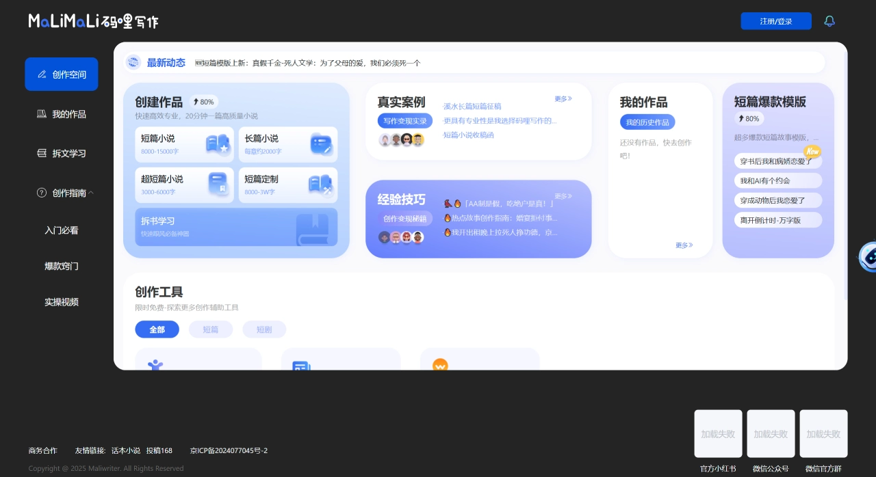This screenshot has height=477, width=876.
Task: Click the book-with-tools icon on 短篇定制
Action: tap(320, 185)
